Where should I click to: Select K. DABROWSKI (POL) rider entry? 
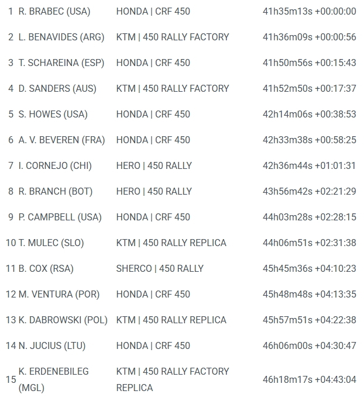pos(63,320)
